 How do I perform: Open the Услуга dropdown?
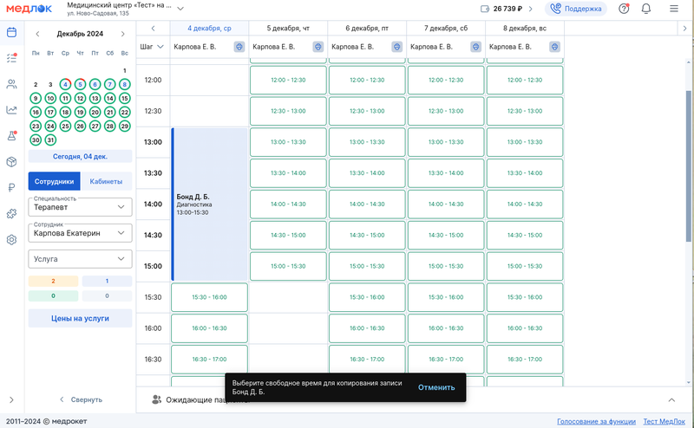pyautogui.click(x=80, y=259)
